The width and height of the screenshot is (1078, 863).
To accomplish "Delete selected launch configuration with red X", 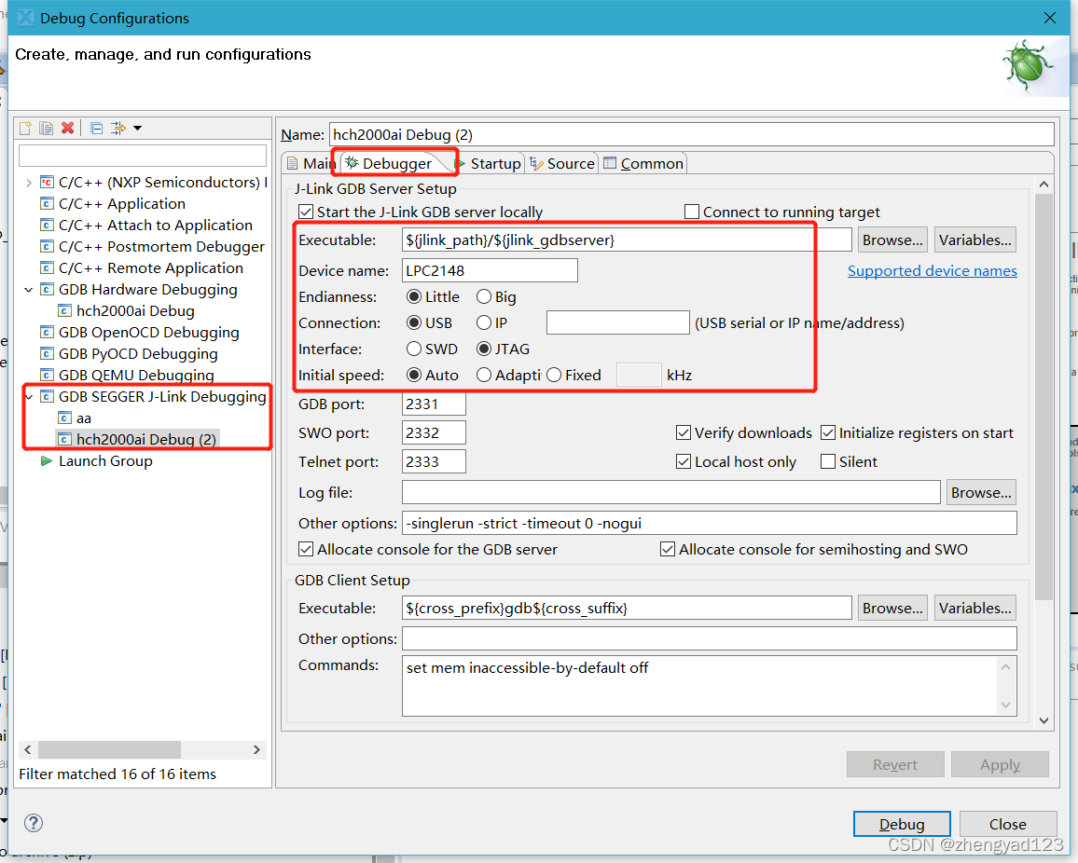I will [x=67, y=128].
